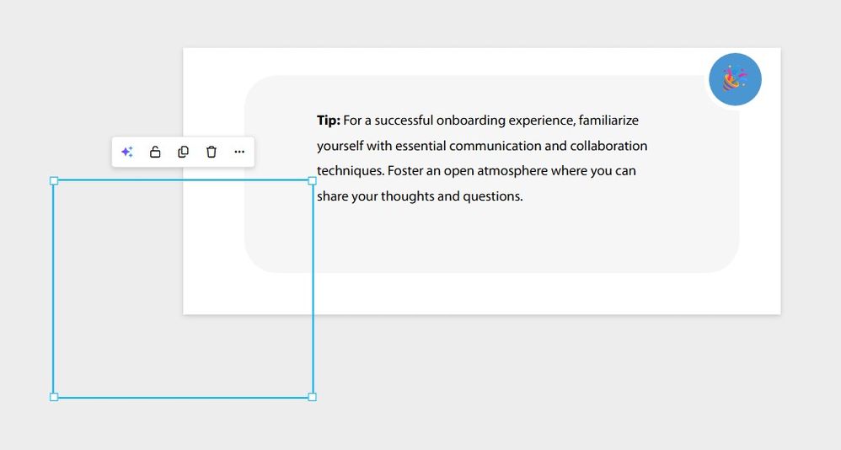The height and width of the screenshot is (450, 841).
Task: Click the word "onboarding" in the tip
Action: [x=470, y=121]
